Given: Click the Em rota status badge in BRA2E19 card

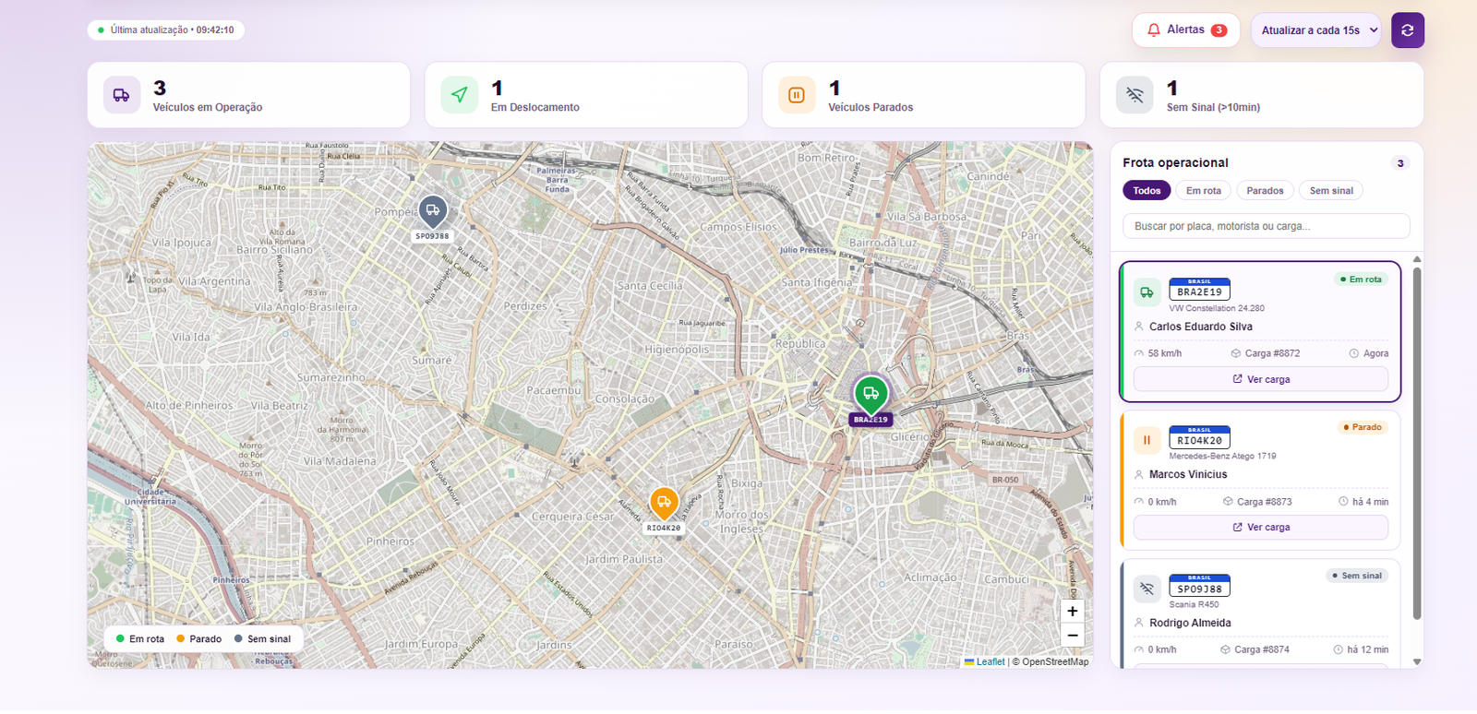Looking at the screenshot, I should 1361,280.
